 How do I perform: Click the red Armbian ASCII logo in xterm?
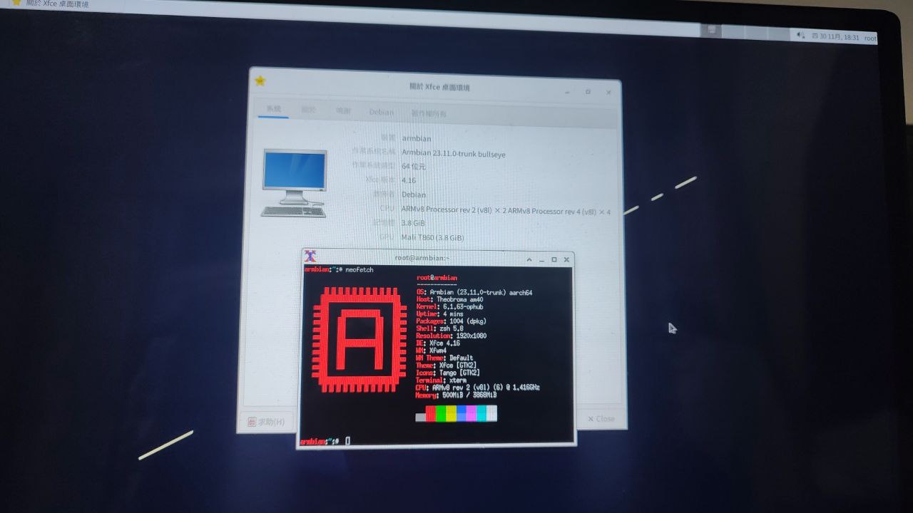(x=359, y=340)
